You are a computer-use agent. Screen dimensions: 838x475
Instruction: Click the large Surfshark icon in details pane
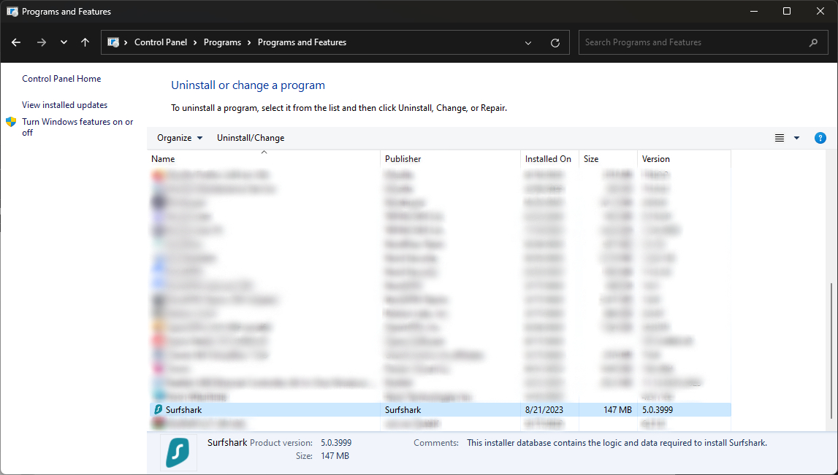178,452
